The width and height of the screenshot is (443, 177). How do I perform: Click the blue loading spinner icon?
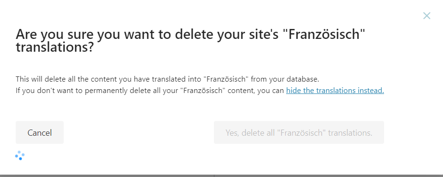click(20, 155)
